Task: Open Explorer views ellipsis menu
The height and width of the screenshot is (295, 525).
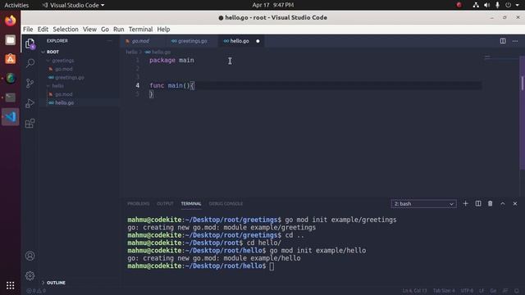Action: tap(109, 41)
